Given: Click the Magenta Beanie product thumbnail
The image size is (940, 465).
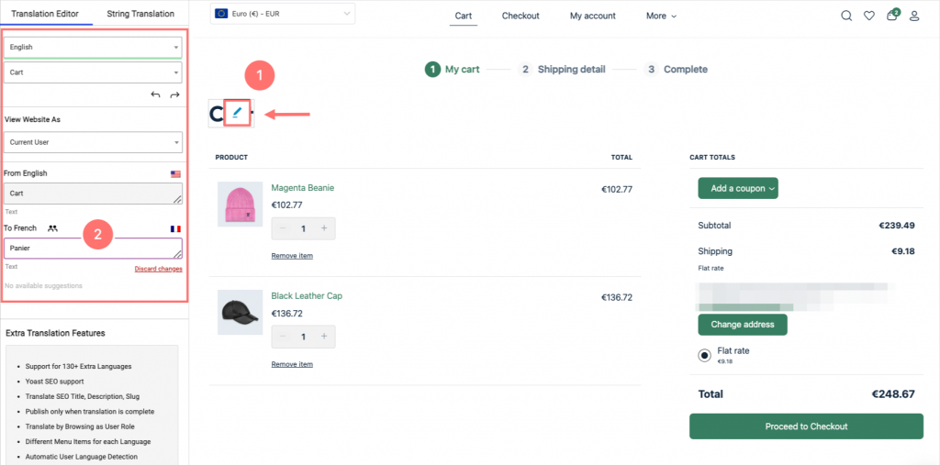Looking at the screenshot, I should (x=240, y=204).
